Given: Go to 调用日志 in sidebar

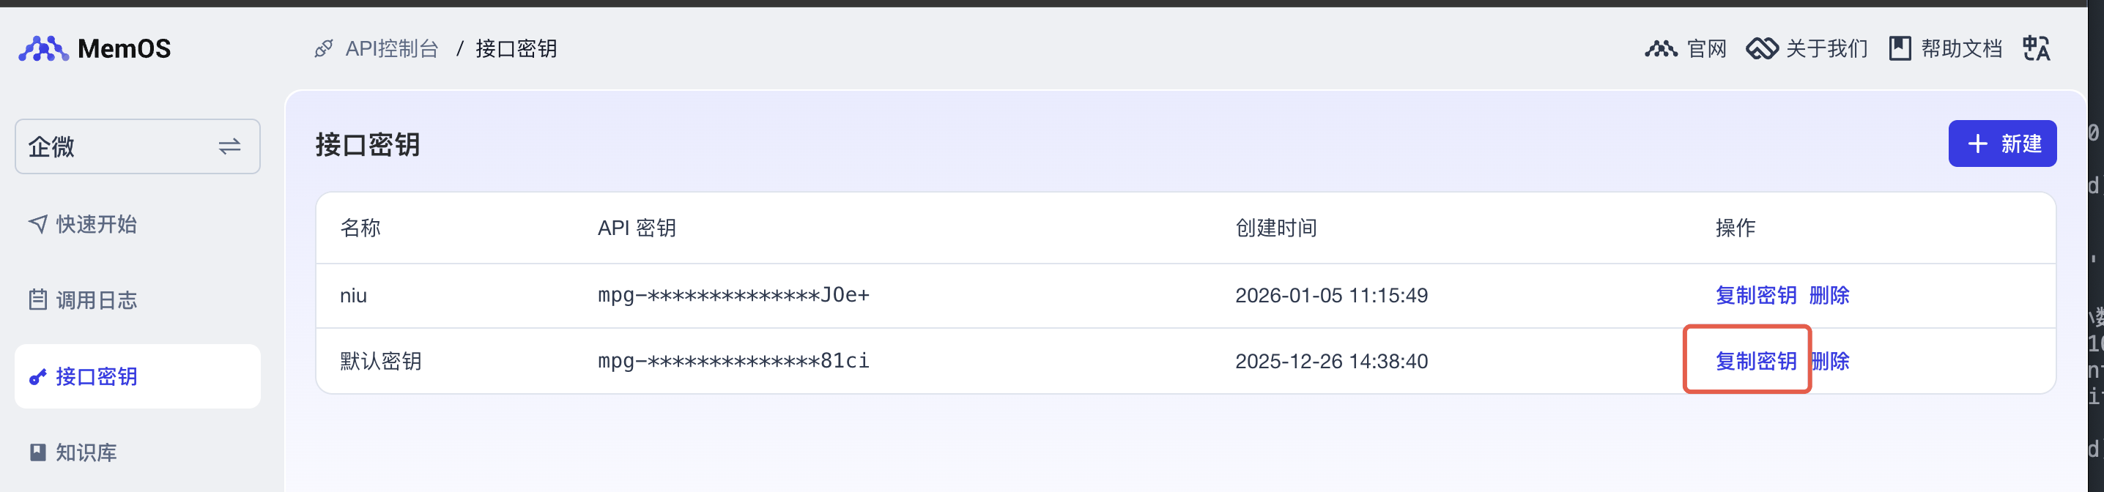Looking at the screenshot, I should coord(97,300).
